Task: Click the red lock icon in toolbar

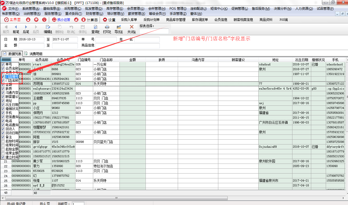Action: click(28, 20)
